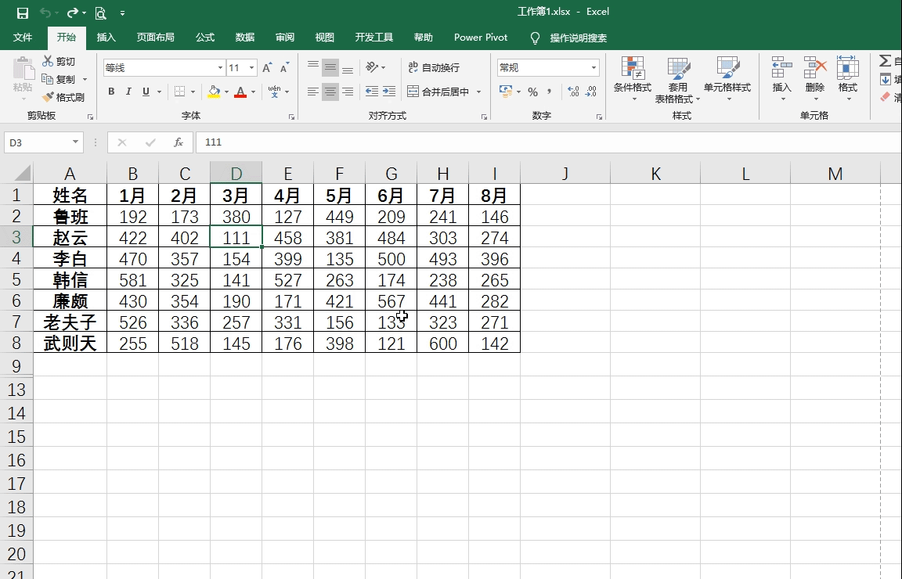Save the workbook with the floppy disk icon
The height and width of the screenshot is (579, 902).
coord(23,13)
